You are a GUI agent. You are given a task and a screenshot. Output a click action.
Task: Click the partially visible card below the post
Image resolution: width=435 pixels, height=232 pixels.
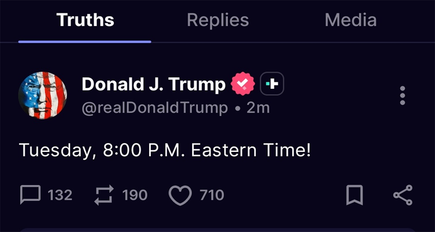[217, 229]
